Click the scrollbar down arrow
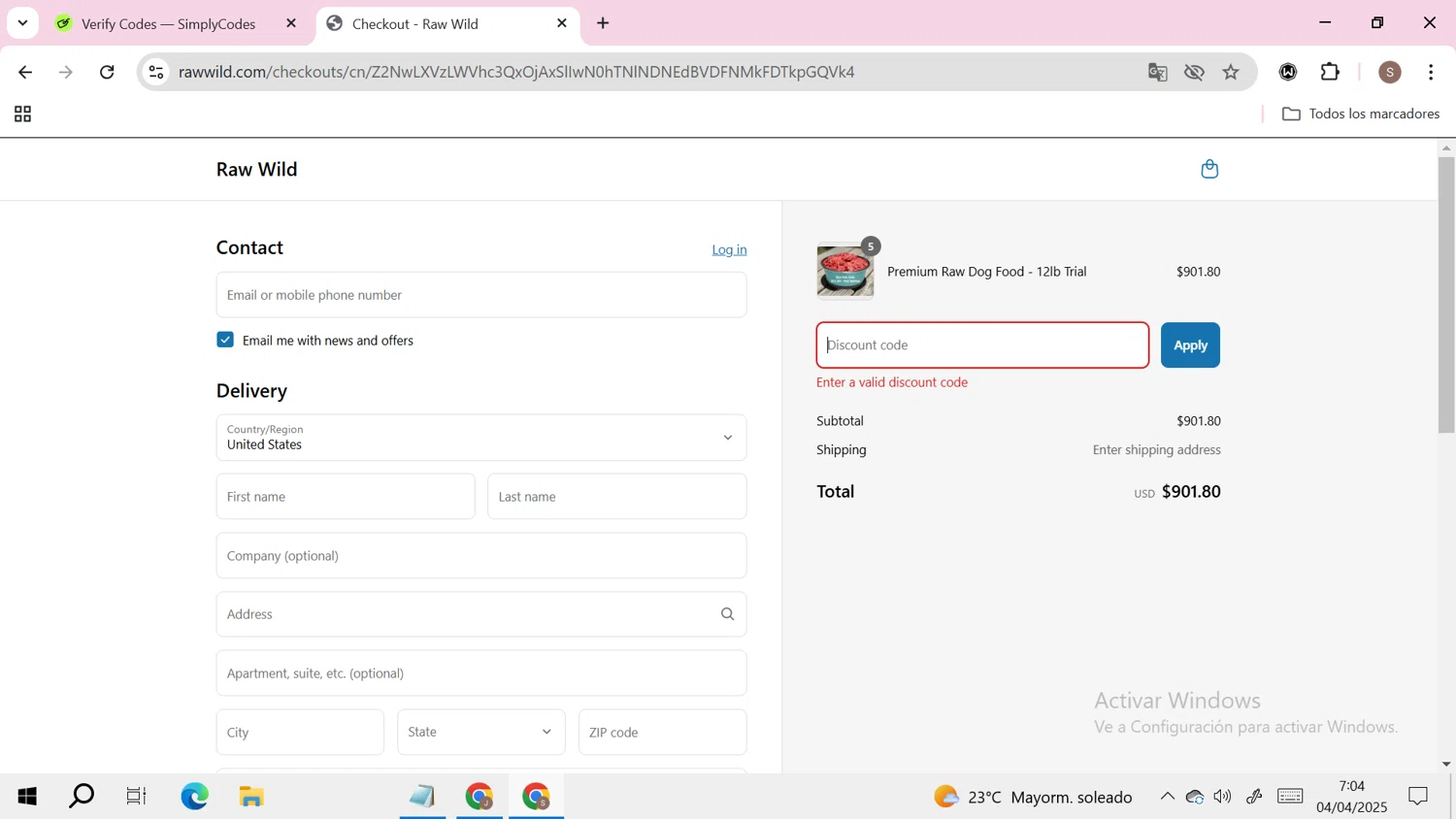Image resolution: width=1456 pixels, height=819 pixels. (1446, 764)
